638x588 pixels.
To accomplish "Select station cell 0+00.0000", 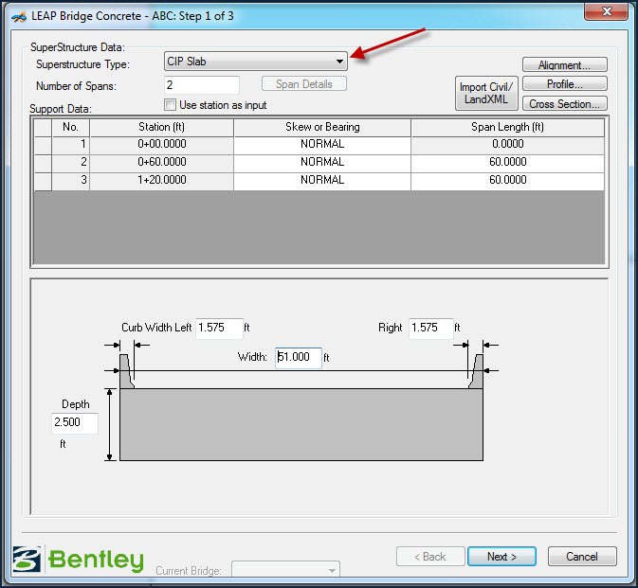I will [x=161, y=144].
